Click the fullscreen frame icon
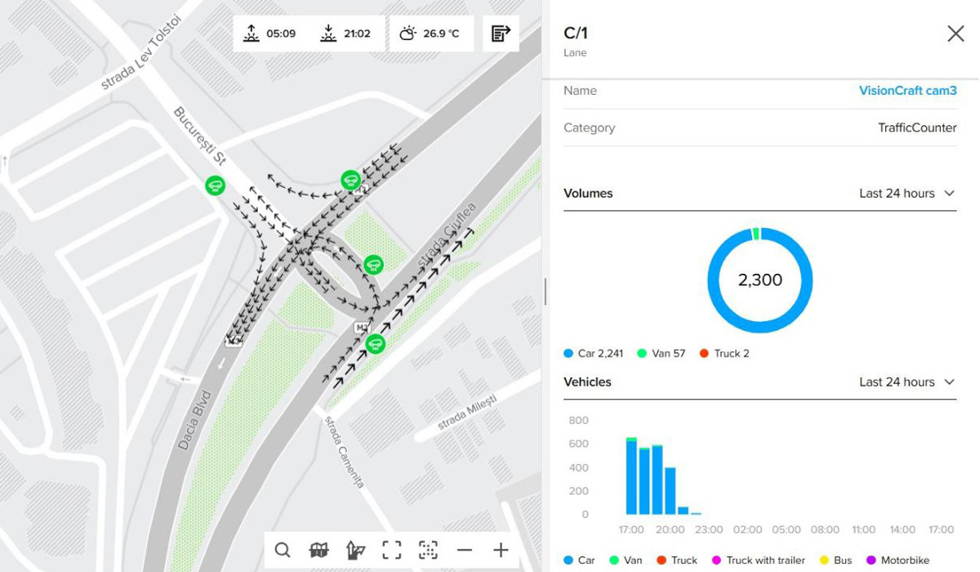Image resolution: width=980 pixels, height=572 pixels. click(x=392, y=550)
